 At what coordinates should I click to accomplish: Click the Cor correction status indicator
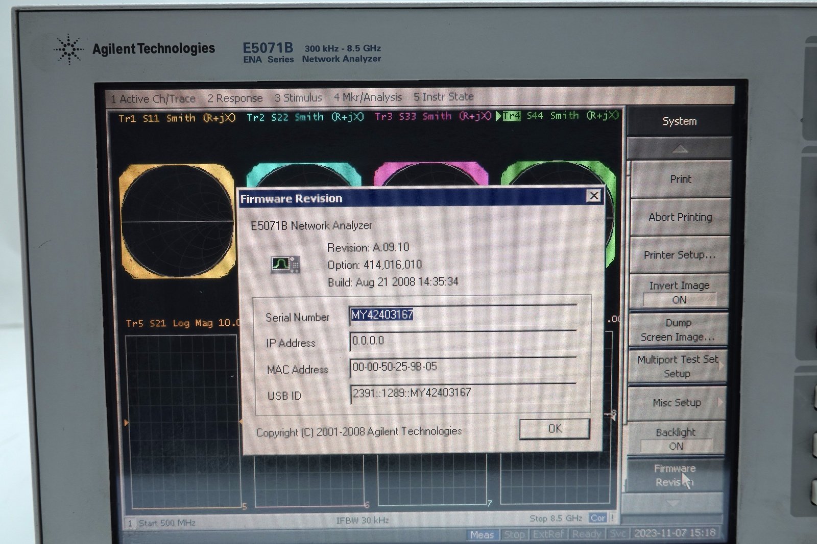click(597, 518)
